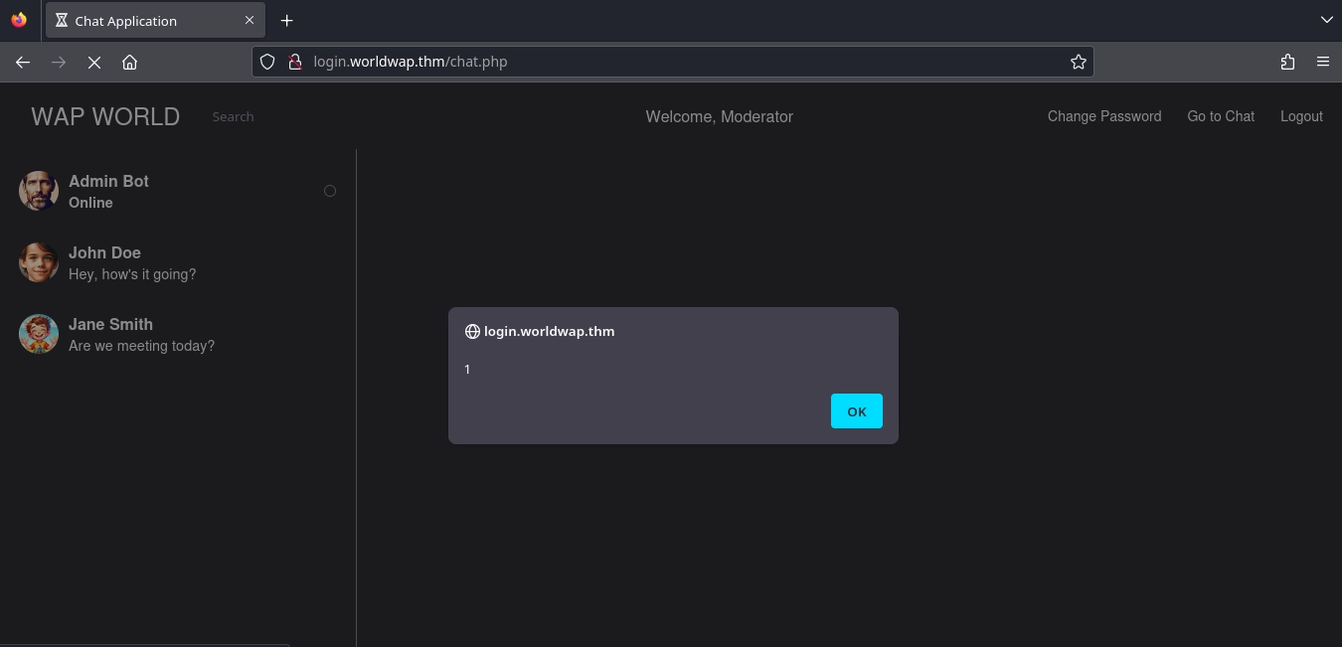Close the Chat Application tab
The image size is (1342, 647).
point(250,20)
